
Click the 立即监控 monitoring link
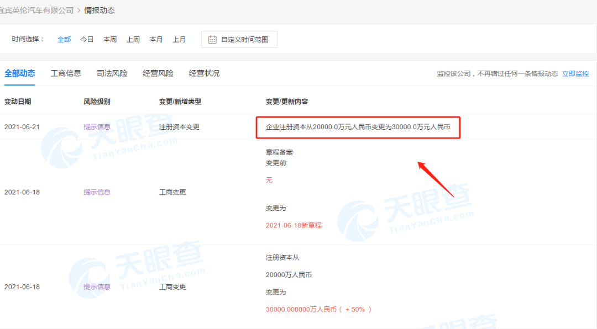[x=577, y=73]
